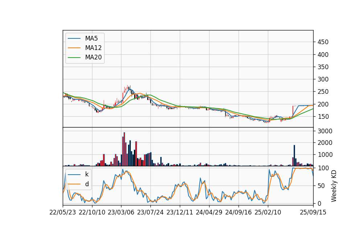Click the MA12 legend label
The height and width of the screenshot is (250, 348).
point(93,48)
